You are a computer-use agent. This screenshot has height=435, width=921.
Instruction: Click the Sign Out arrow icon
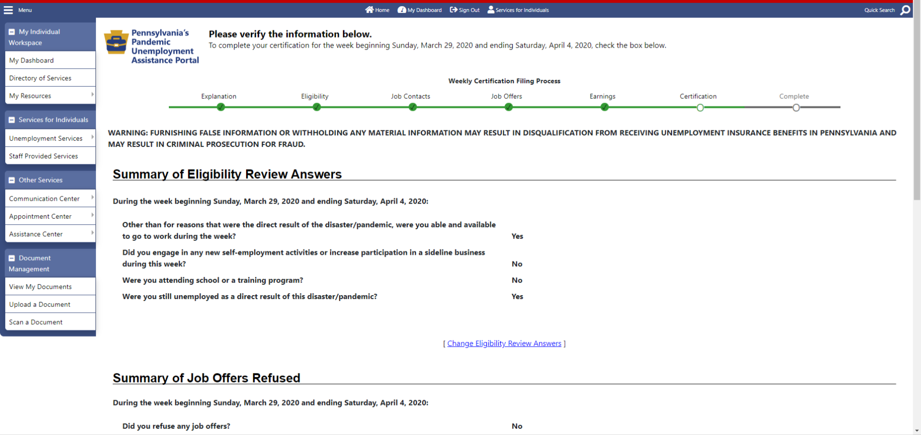click(x=454, y=10)
